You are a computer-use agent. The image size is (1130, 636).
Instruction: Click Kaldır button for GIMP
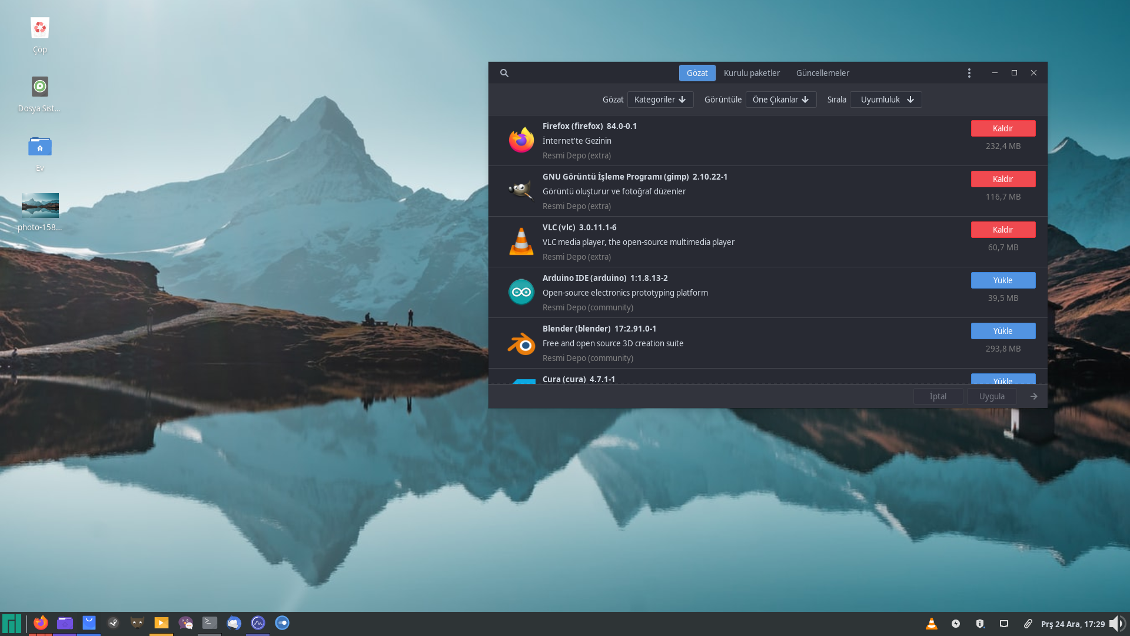coord(1003,179)
